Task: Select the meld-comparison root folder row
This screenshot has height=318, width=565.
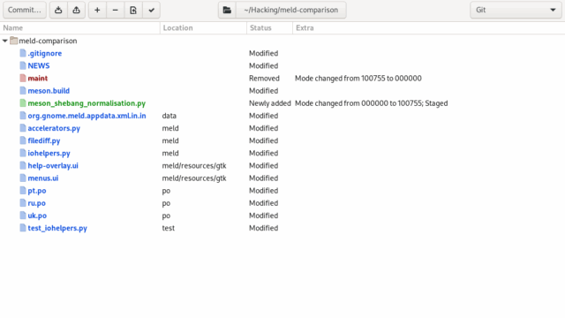Action: tap(282, 41)
